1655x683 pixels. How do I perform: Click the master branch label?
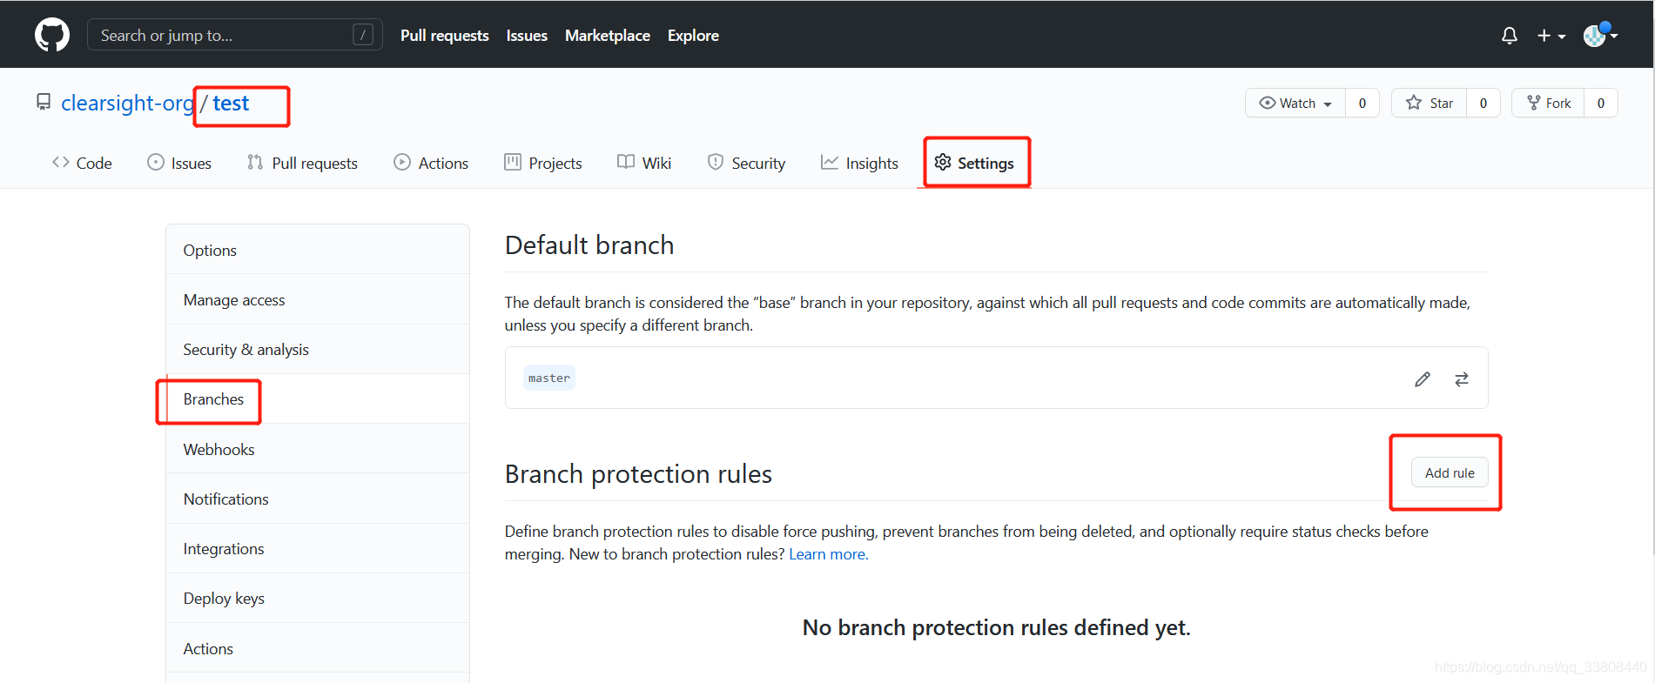pyautogui.click(x=549, y=378)
